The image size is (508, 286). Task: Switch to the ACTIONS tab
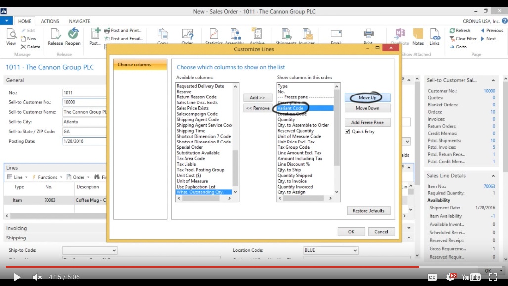tap(50, 21)
